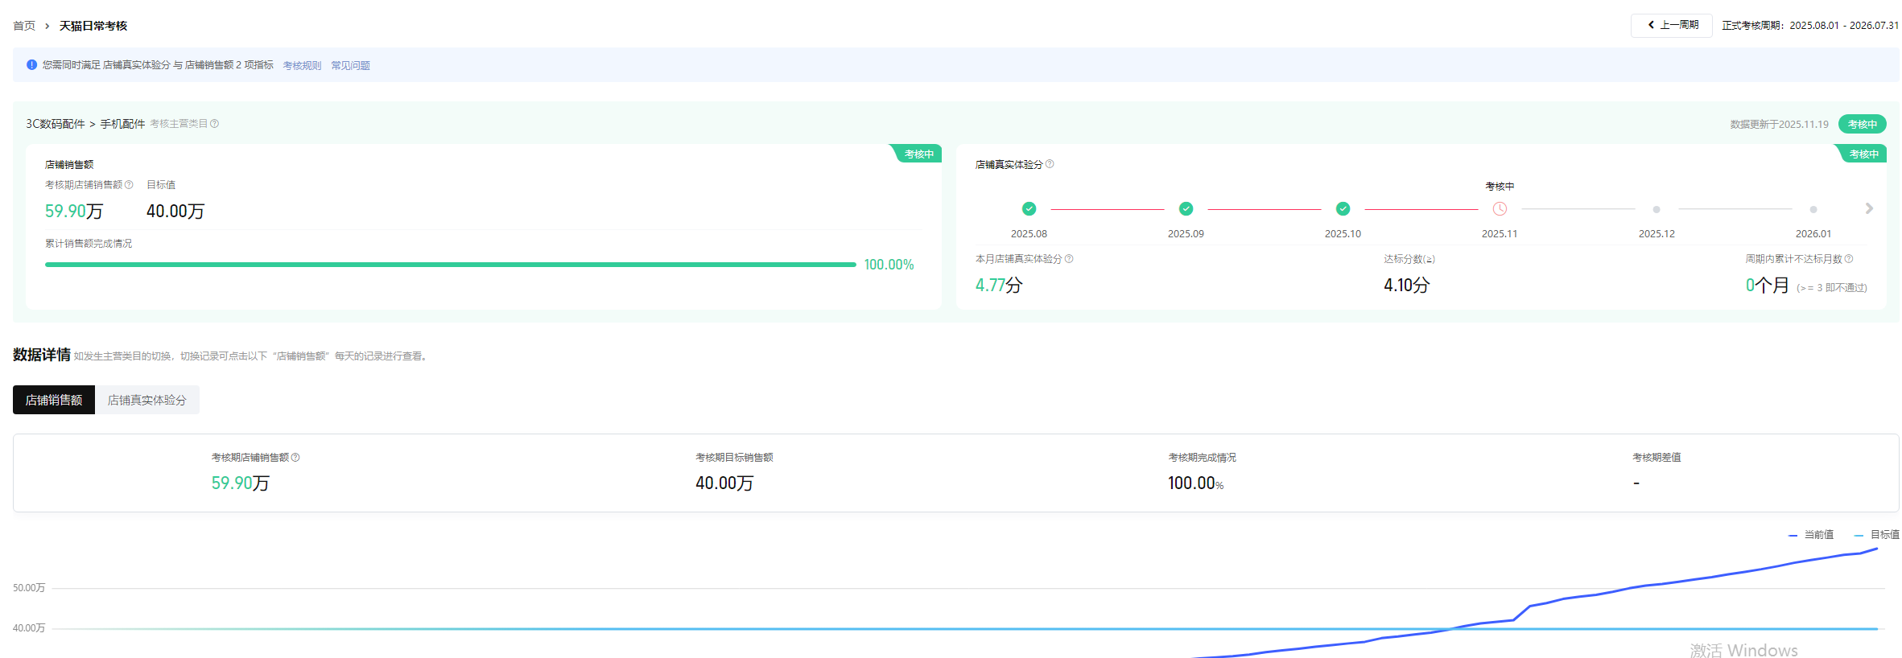Click help icon next to 考核期店铺销售额 in top card
Image resolution: width=1902 pixels, height=658 pixels.
(129, 184)
